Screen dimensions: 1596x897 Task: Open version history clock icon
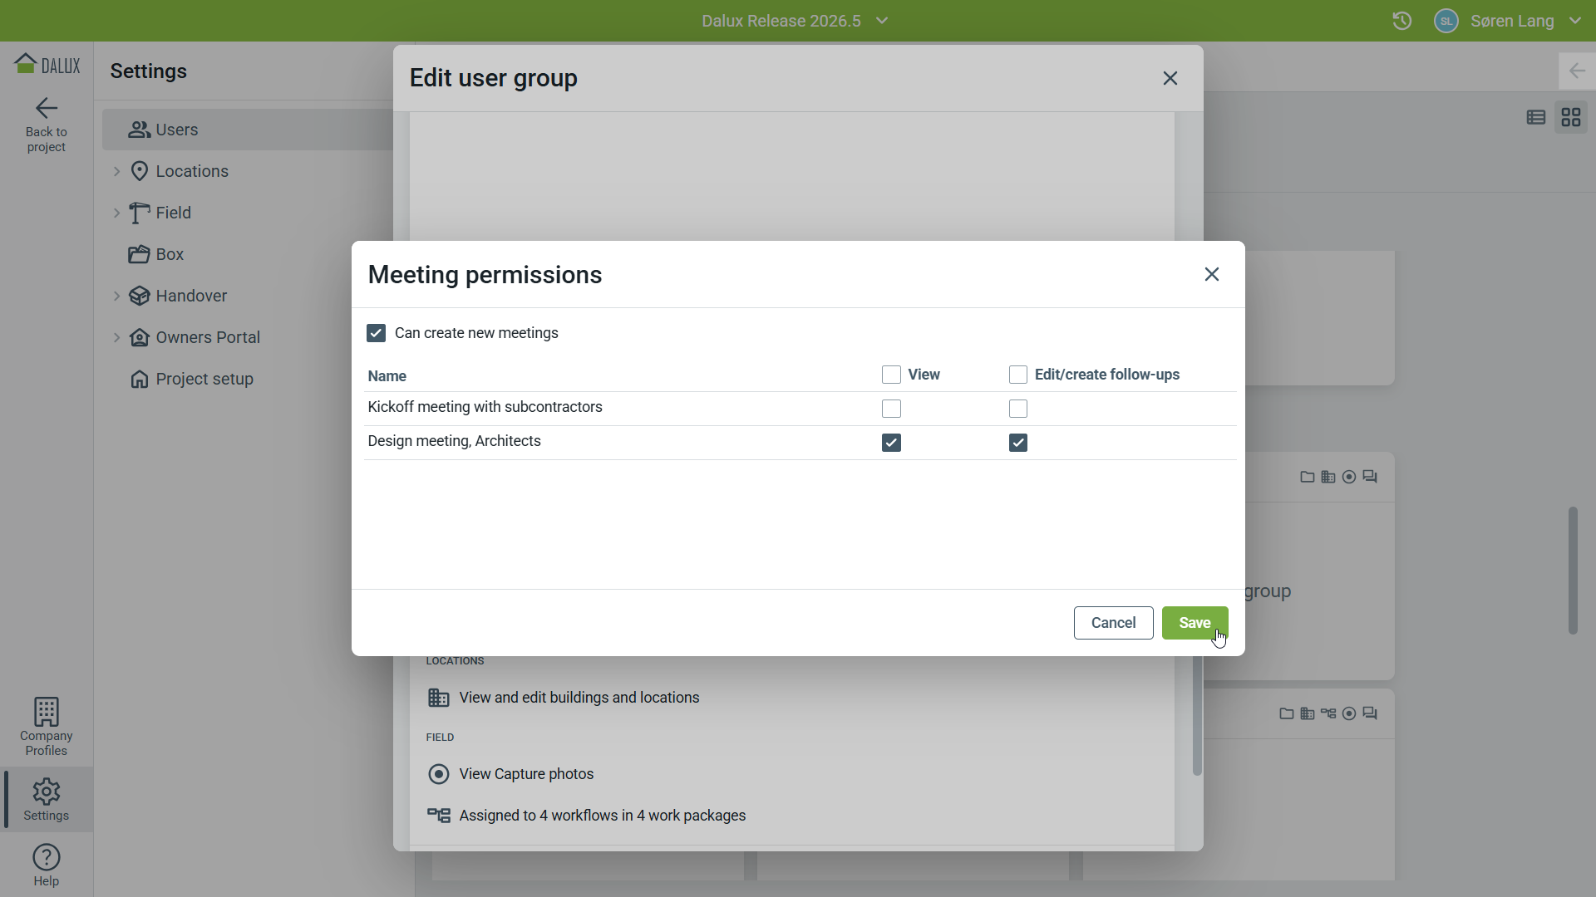[1402, 21]
